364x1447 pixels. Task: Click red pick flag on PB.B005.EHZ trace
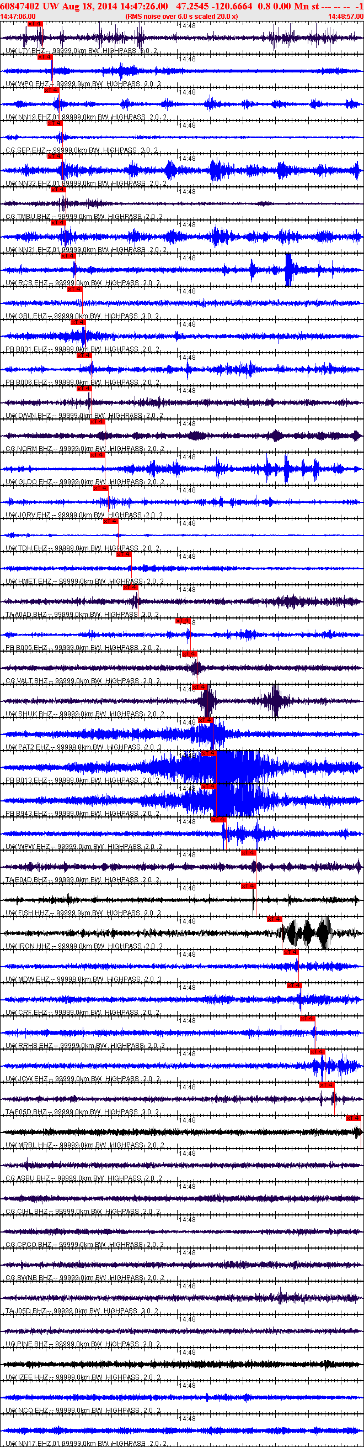(x=183, y=621)
